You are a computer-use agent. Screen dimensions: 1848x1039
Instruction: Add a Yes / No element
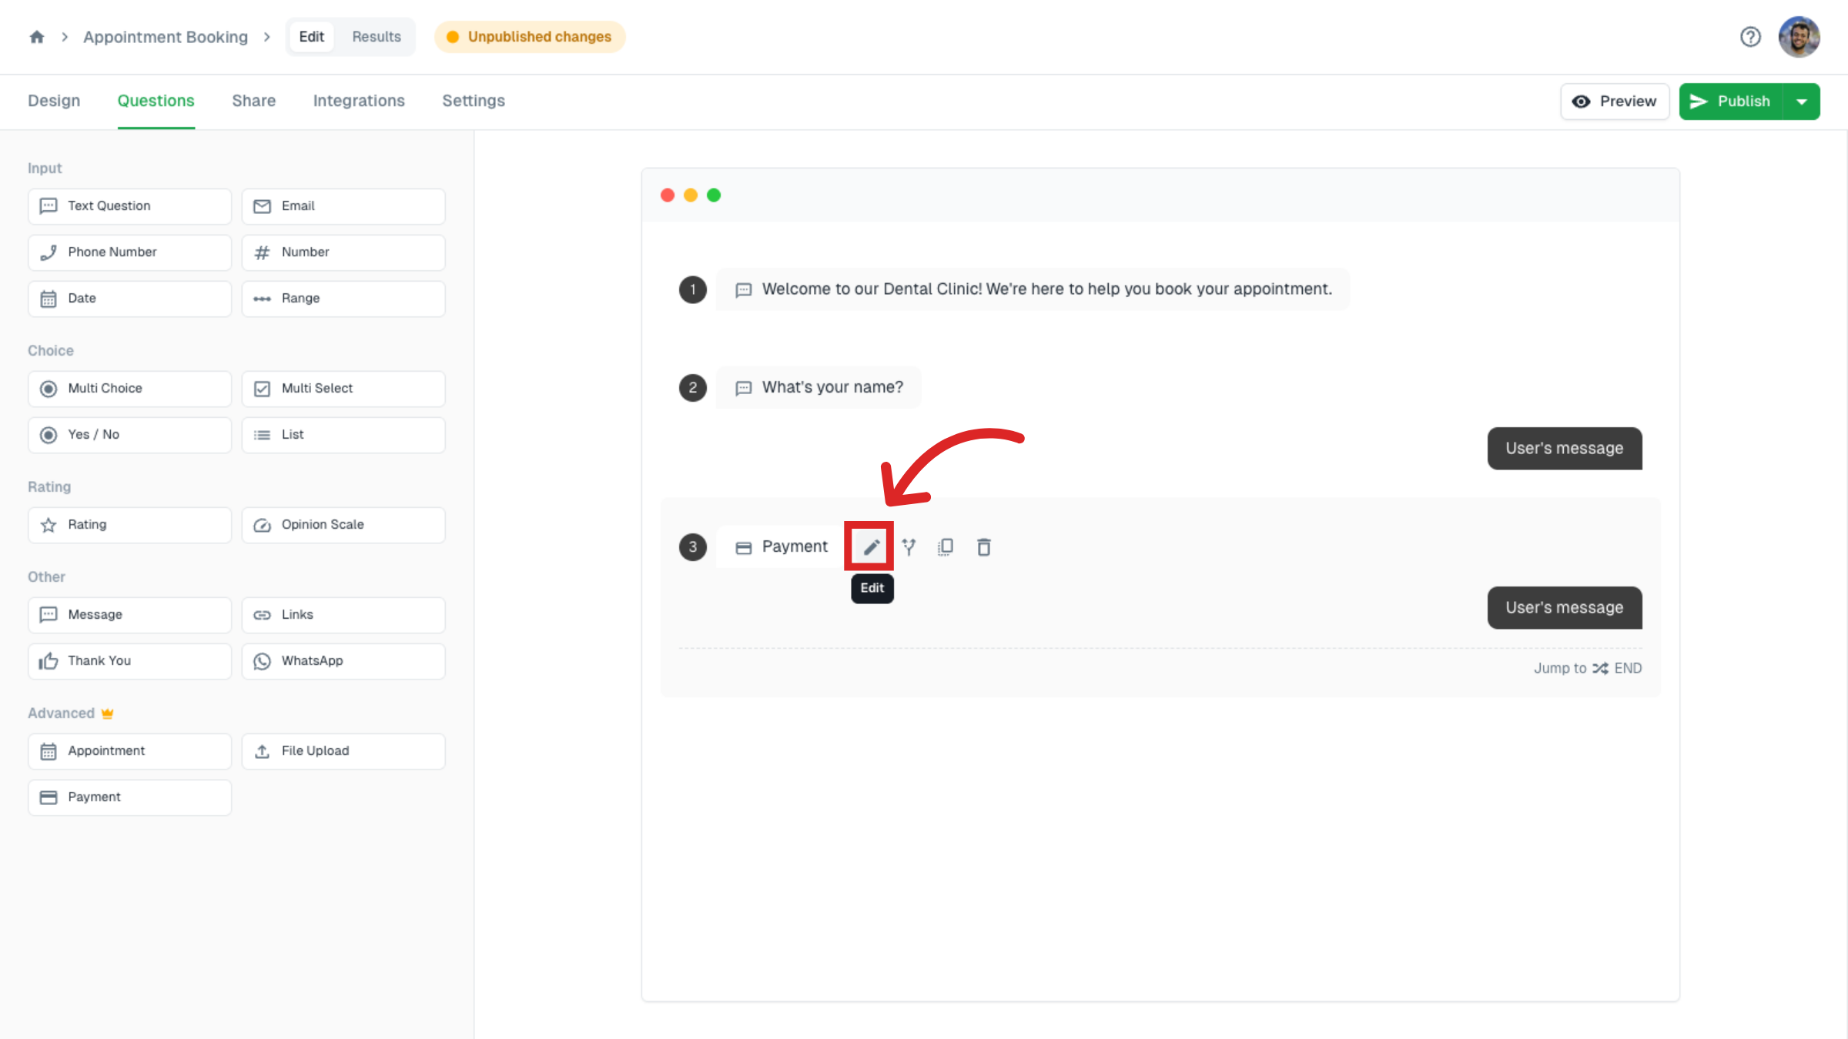tap(129, 435)
